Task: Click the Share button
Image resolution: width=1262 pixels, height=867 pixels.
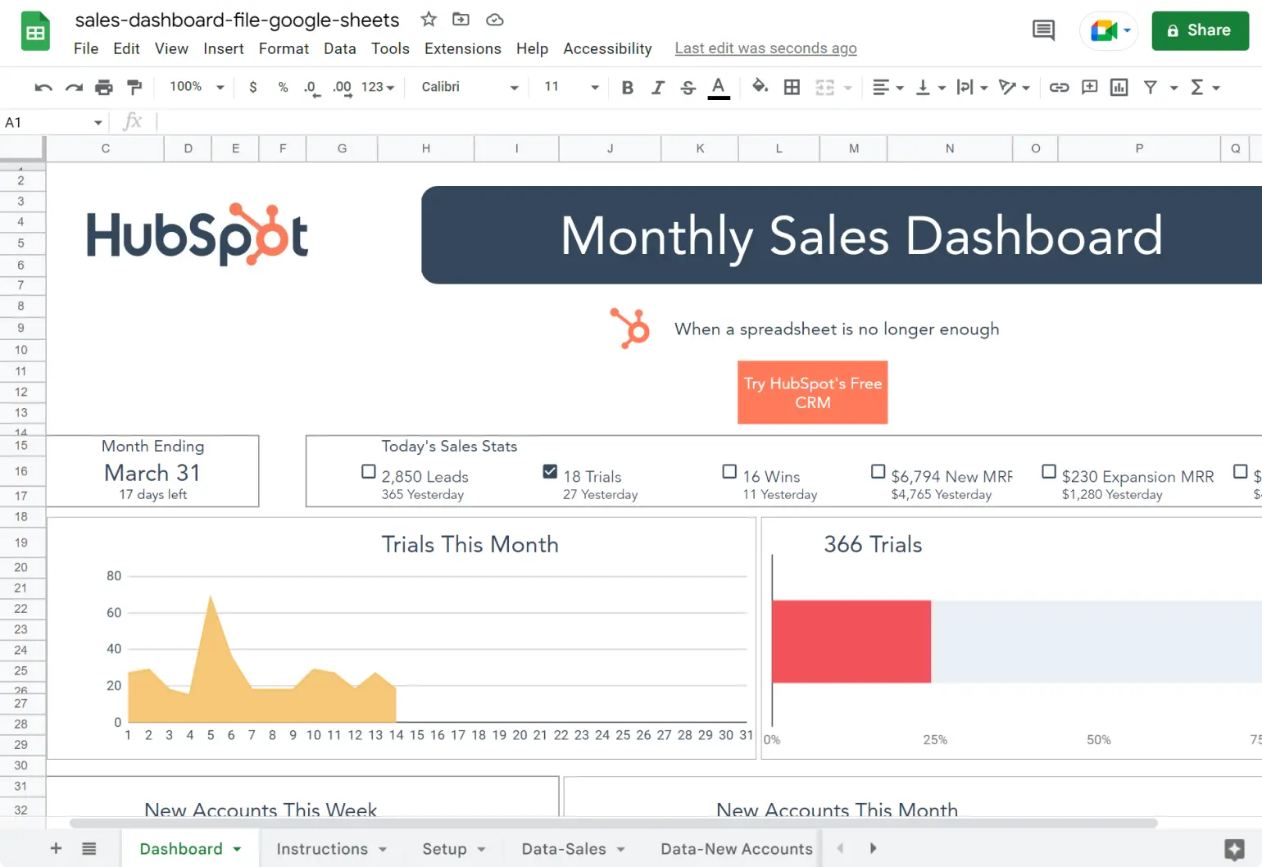Action: (x=1200, y=30)
